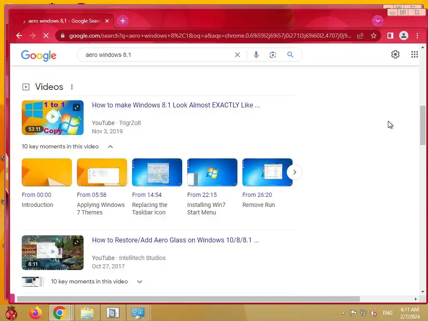This screenshot has width=428, height=321.
Task: Open the Chrome side panel icon
Action: pyautogui.click(x=390, y=36)
